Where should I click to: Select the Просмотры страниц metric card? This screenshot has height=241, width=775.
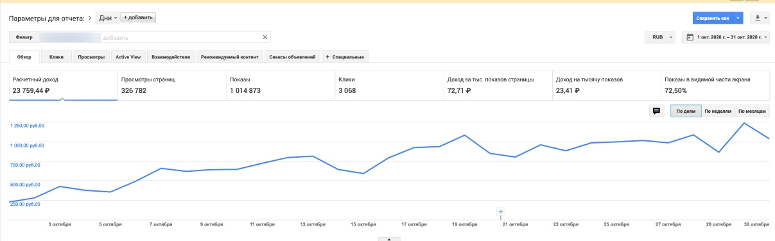click(172, 85)
